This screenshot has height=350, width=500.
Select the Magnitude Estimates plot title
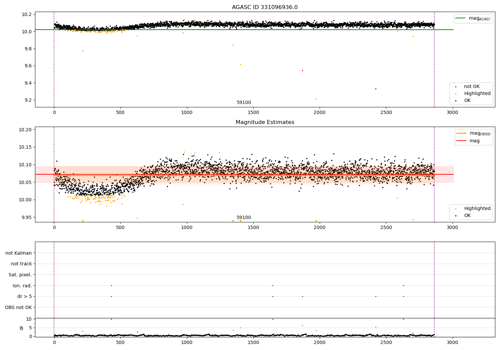(x=265, y=122)
